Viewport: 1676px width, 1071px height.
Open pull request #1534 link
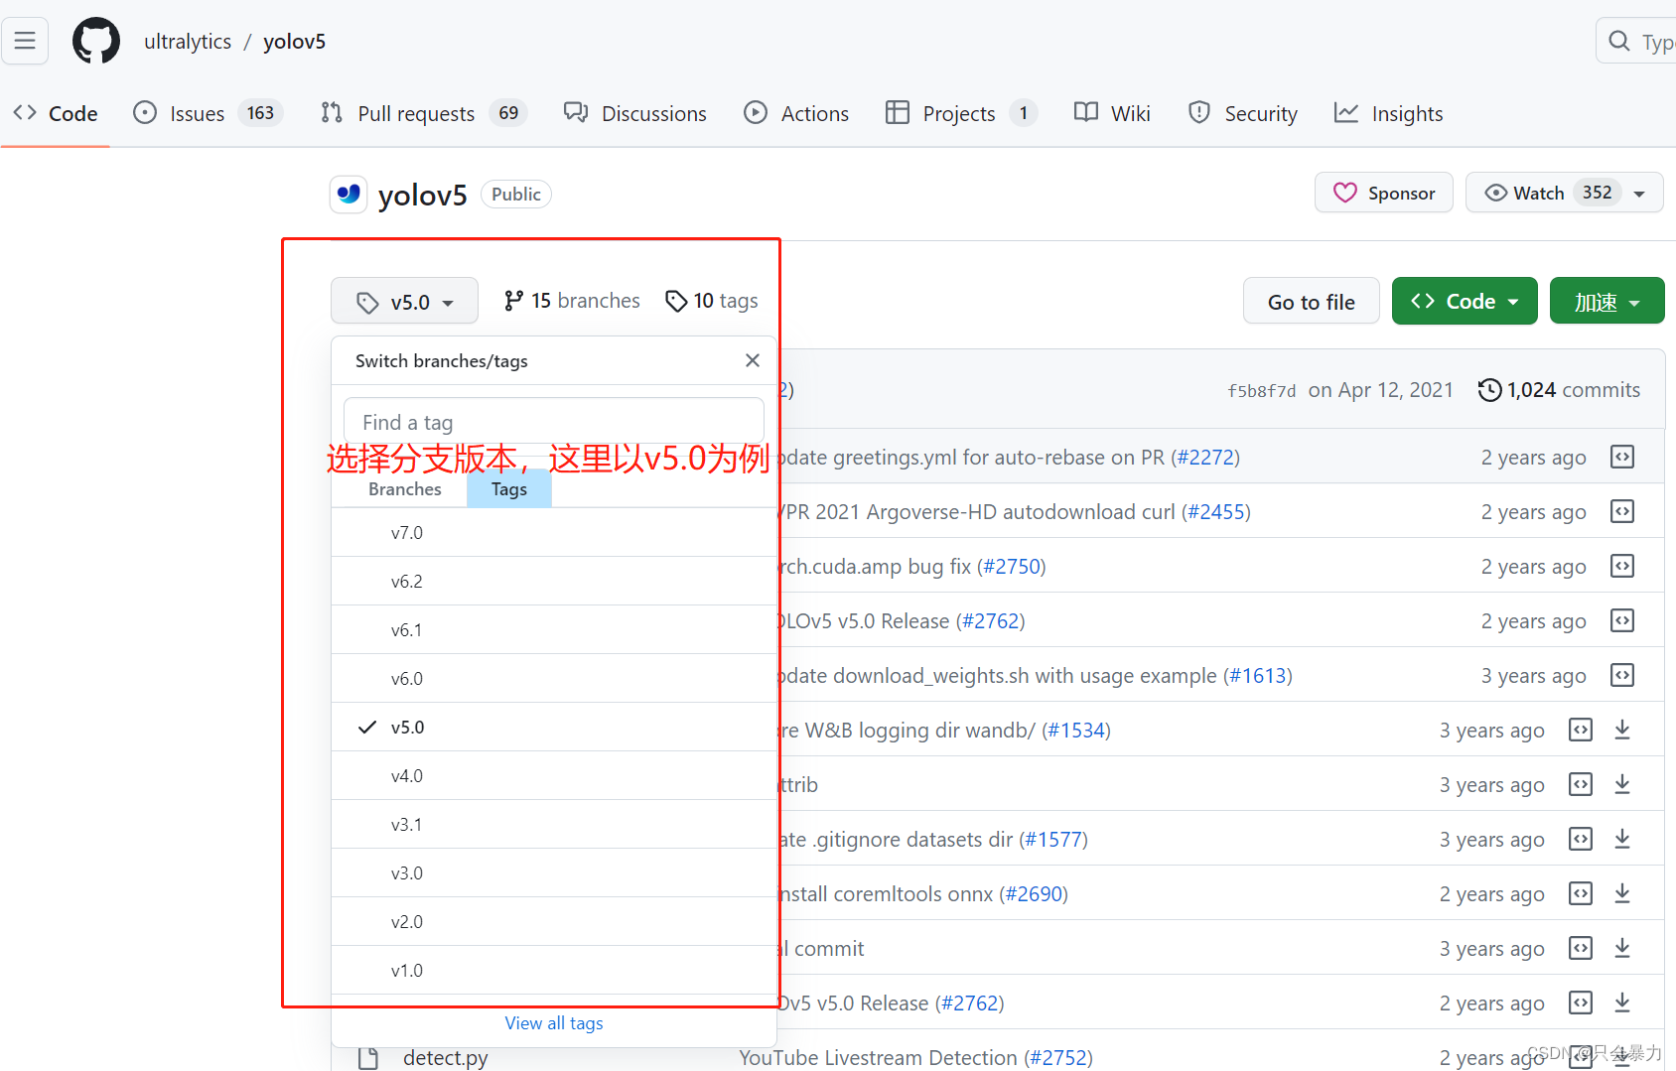pyautogui.click(x=1076, y=731)
